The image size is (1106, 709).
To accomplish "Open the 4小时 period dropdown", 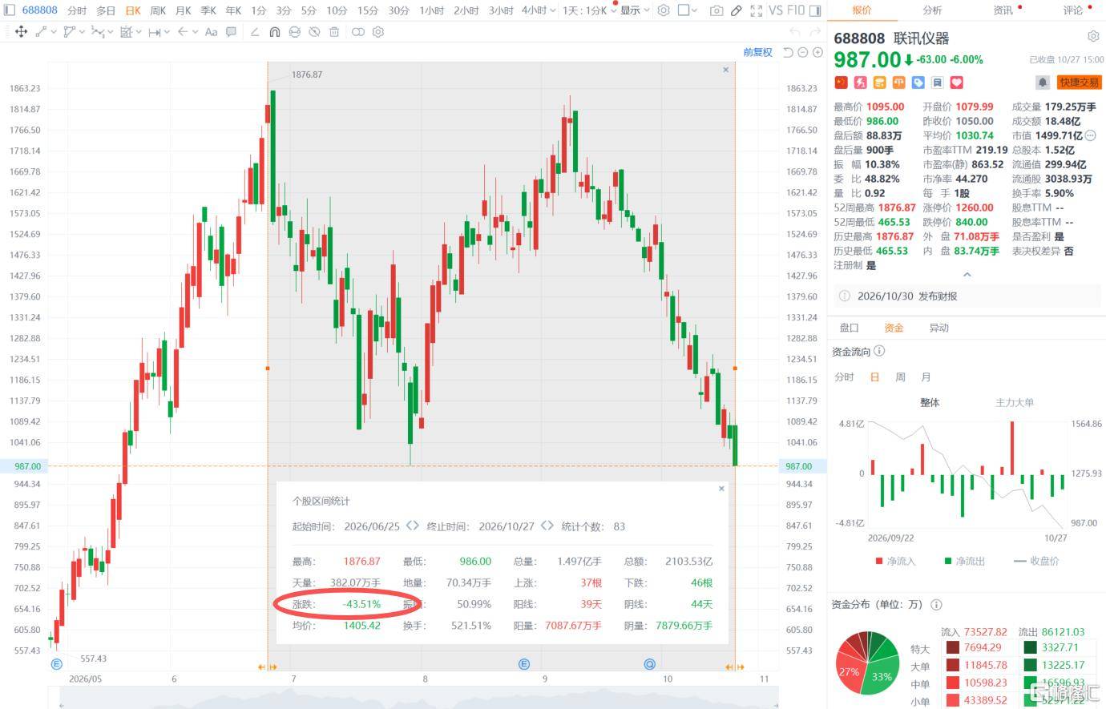I will tap(536, 10).
